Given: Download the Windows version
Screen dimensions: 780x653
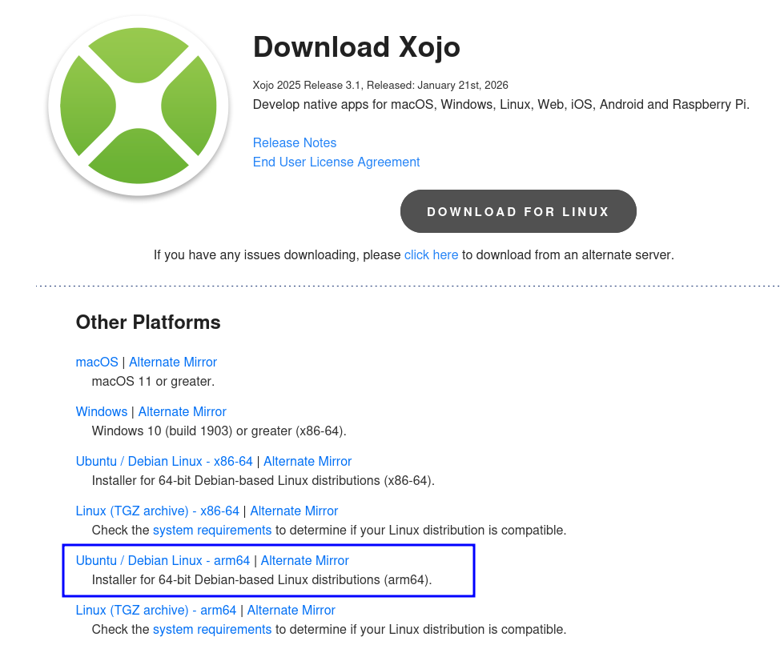Looking at the screenshot, I should (102, 411).
